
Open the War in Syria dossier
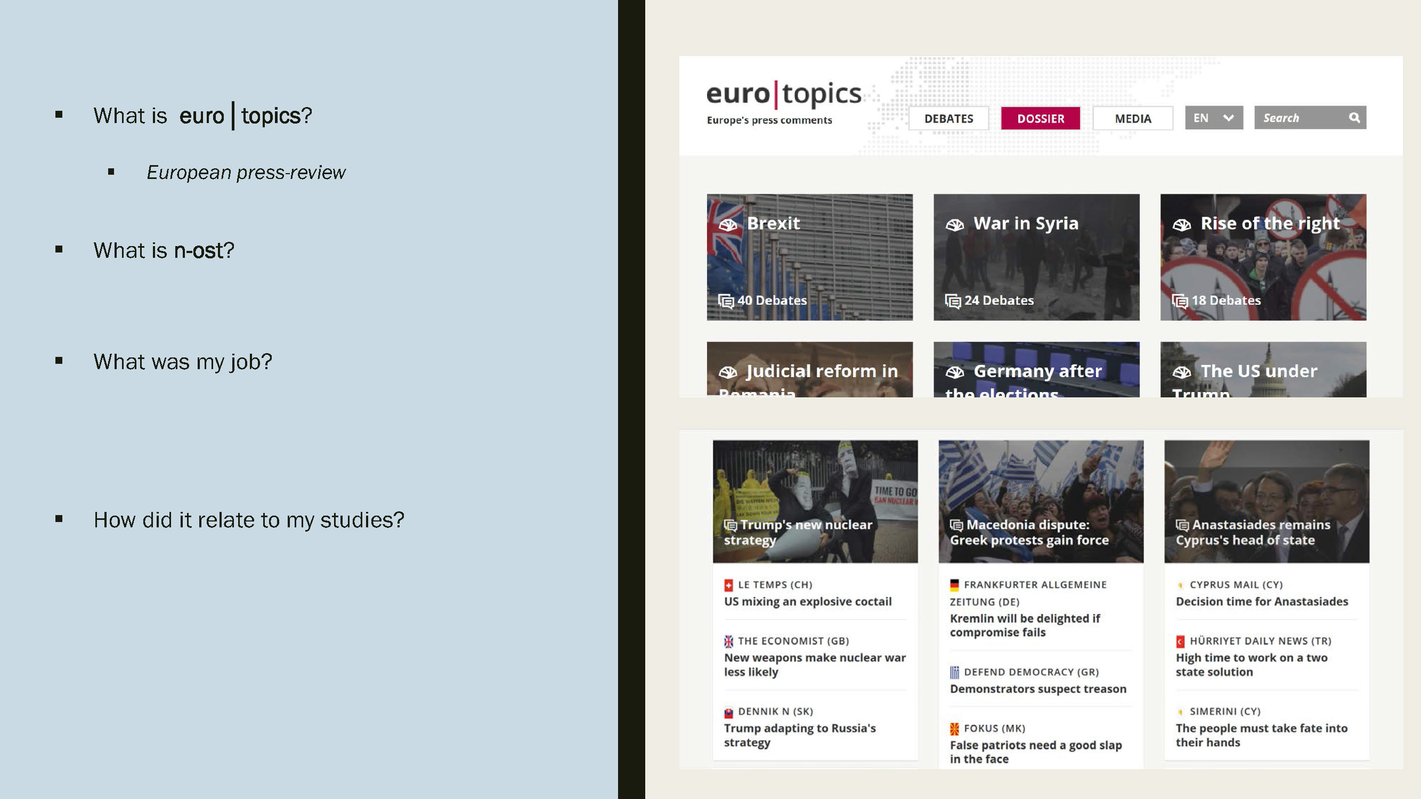click(x=1036, y=257)
